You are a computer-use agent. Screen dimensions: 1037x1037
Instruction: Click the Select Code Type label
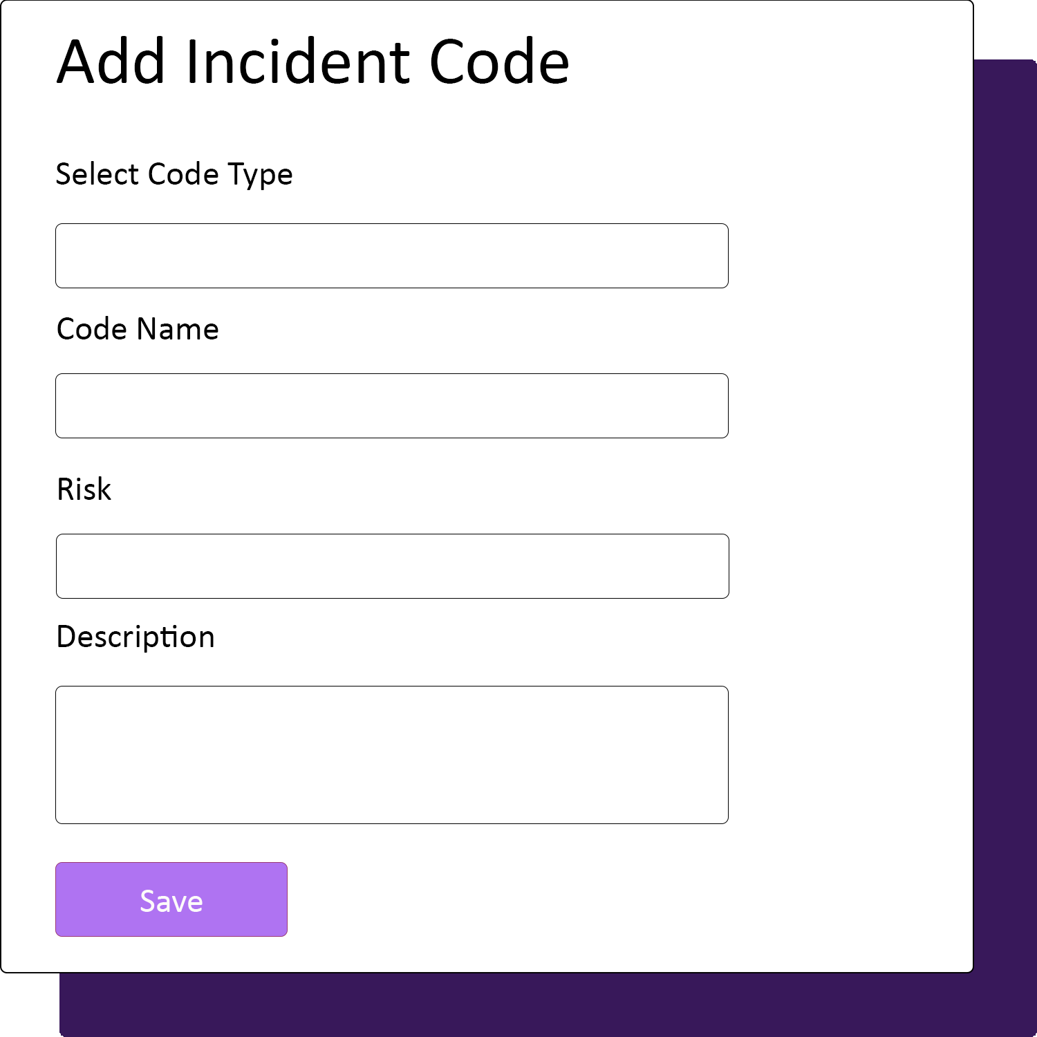point(174,174)
